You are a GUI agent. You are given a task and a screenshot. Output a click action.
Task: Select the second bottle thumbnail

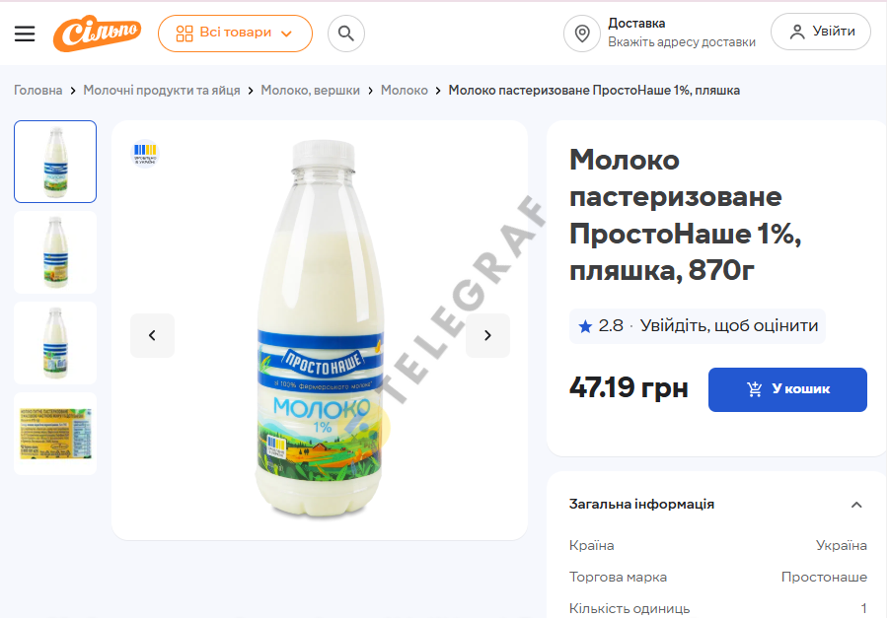coord(55,252)
